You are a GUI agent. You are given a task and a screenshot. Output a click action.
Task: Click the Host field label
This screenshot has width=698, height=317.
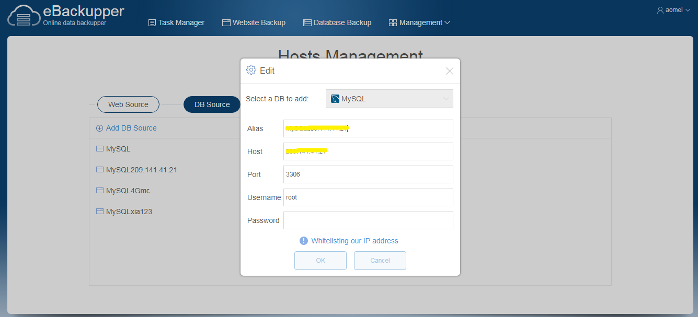(x=255, y=151)
